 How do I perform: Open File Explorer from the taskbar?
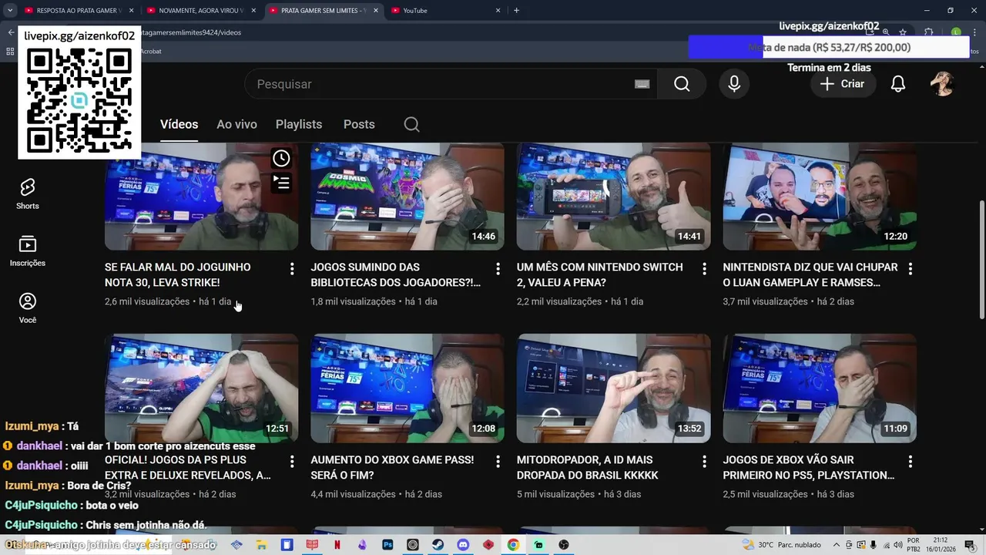(262, 545)
